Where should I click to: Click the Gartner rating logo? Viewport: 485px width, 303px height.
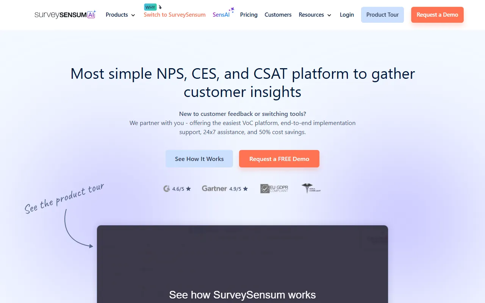[x=214, y=189]
